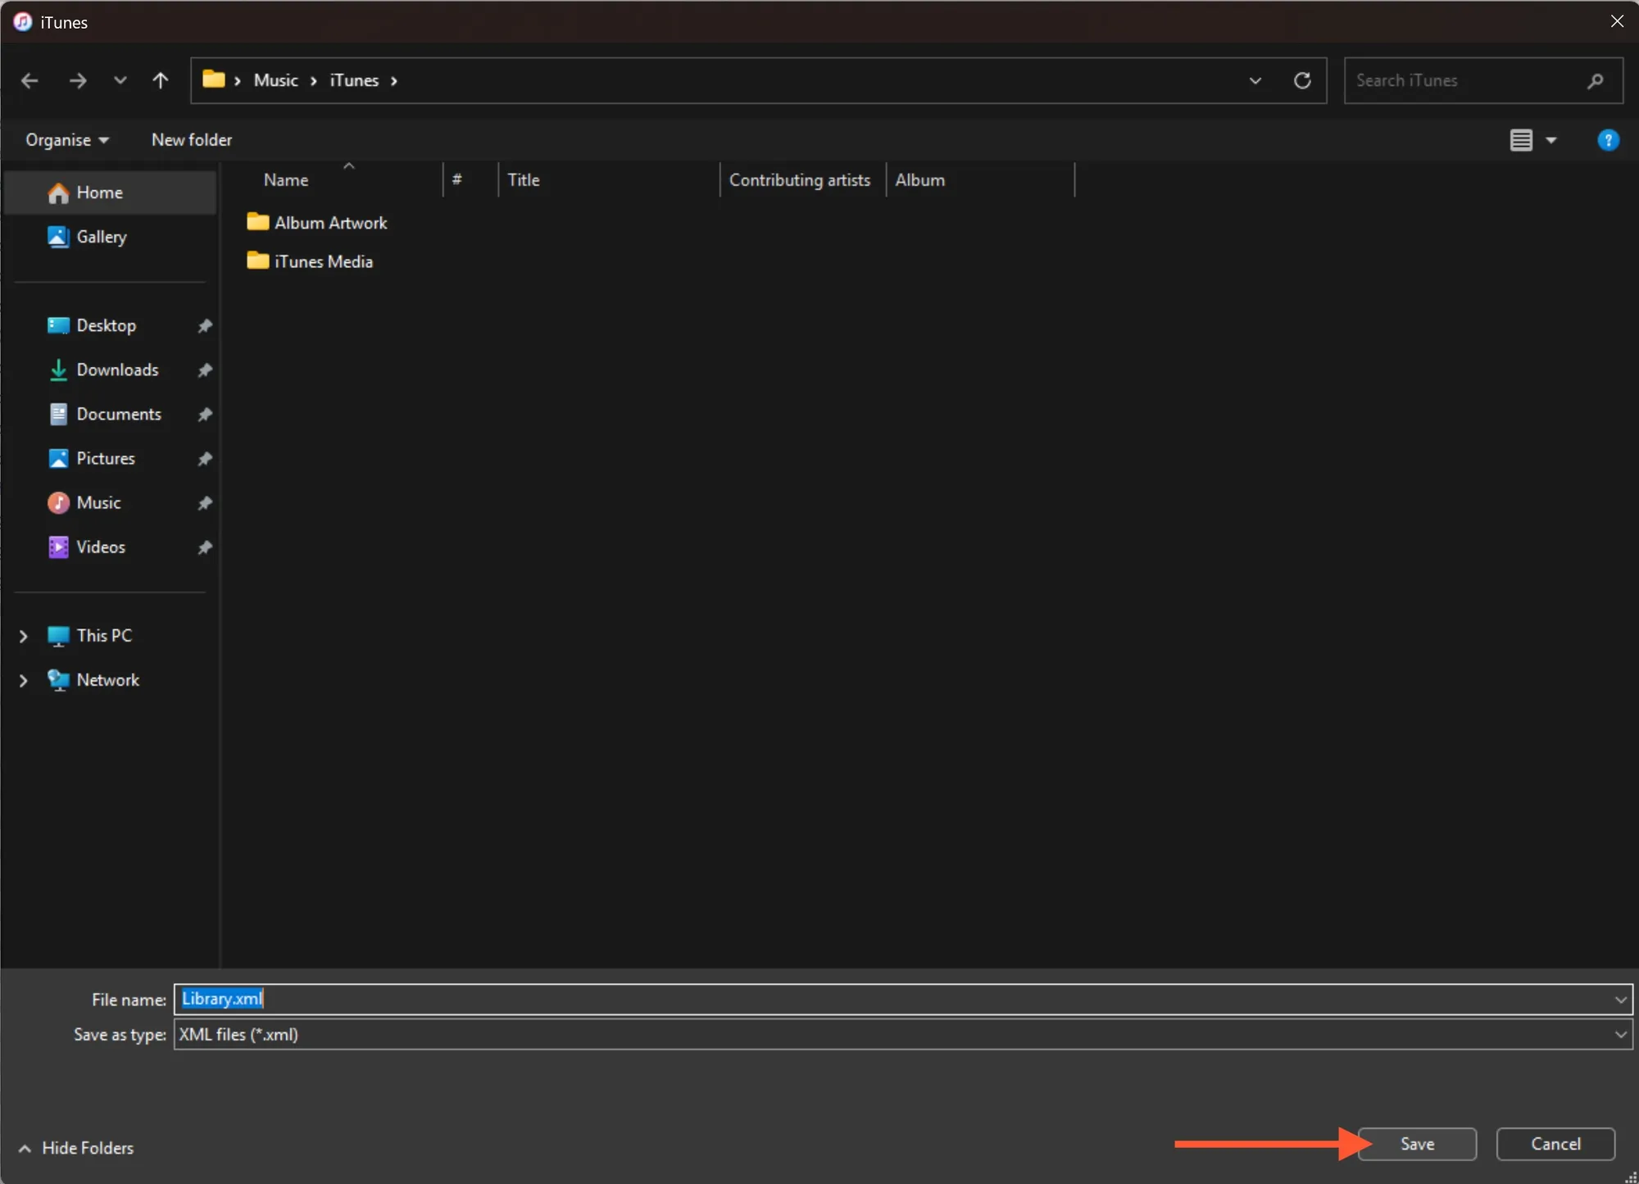Click the view layout icon

(1521, 140)
